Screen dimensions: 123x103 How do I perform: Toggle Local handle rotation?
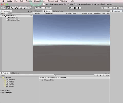coord(47,8)
